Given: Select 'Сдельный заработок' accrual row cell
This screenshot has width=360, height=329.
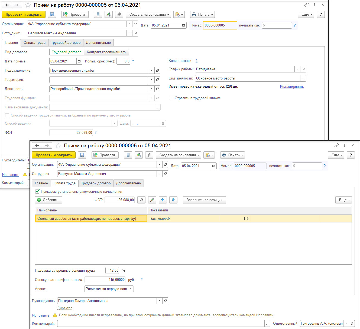Looking at the screenshot, I should [91, 218].
